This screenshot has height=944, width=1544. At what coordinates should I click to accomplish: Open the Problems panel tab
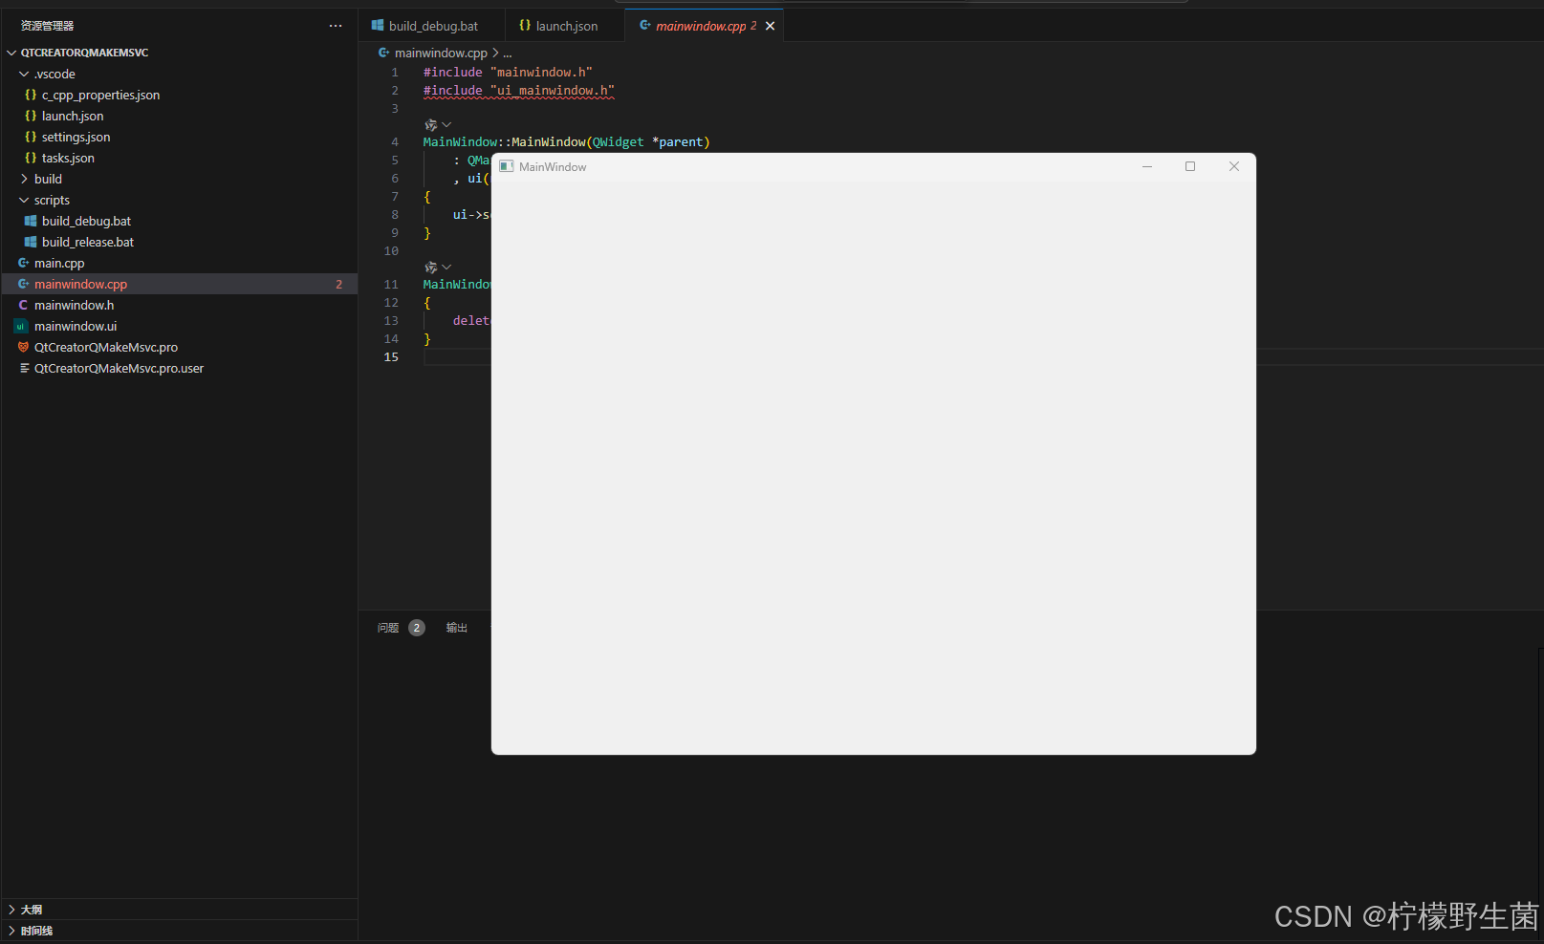pyautogui.click(x=388, y=628)
